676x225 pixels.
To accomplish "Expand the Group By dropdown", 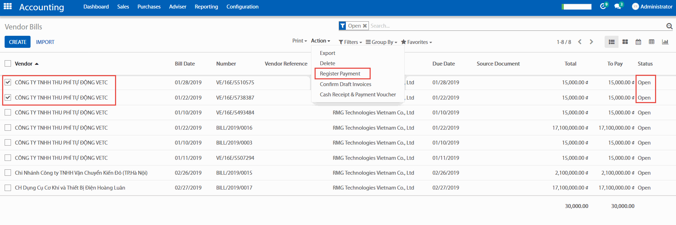I will click(382, 42).
